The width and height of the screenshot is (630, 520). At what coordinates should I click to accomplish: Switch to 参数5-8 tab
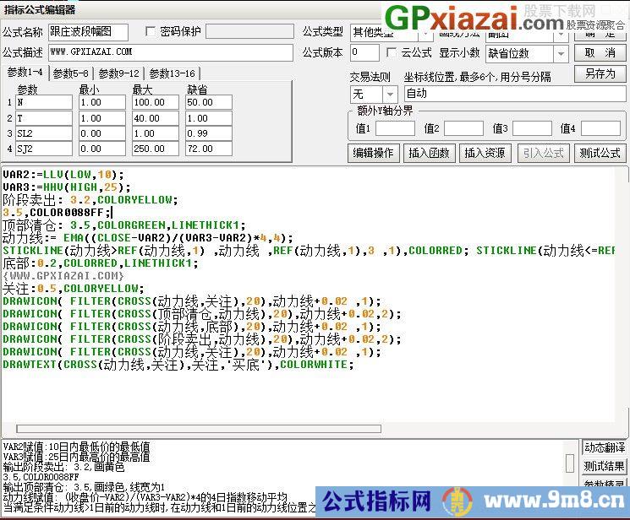71,73
